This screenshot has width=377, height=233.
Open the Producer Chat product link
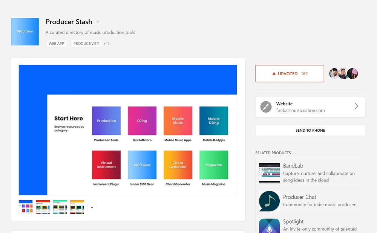300,197
